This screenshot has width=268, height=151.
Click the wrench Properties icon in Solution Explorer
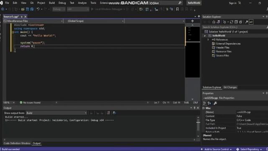[247, 22]
